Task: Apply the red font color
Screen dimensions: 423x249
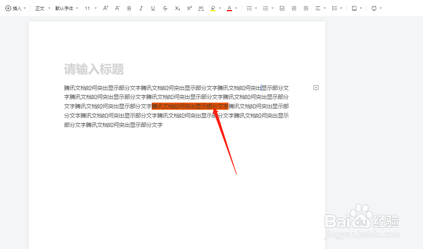Action: (x=229, y=8)
